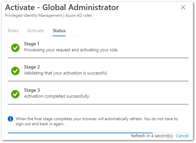Click the 'Processing your request' description text
The image size is (196, 143).
[x=71, y=50]
